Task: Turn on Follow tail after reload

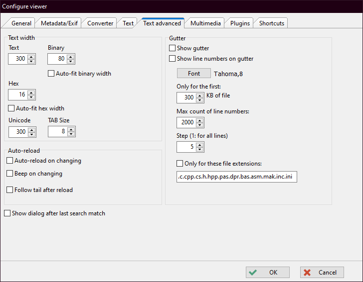Action: 10,189
